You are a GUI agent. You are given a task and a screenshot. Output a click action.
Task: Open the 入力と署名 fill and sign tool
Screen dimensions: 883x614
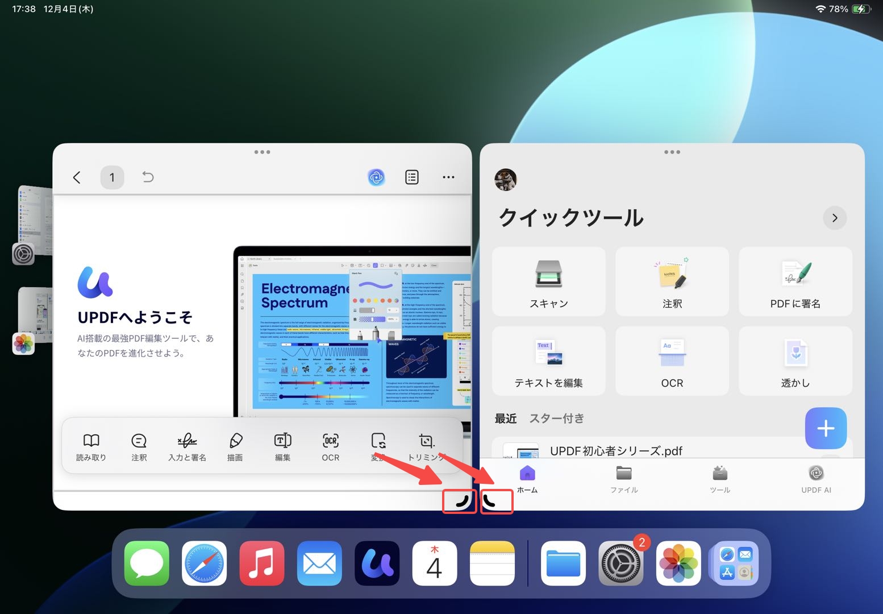point(187,447)
